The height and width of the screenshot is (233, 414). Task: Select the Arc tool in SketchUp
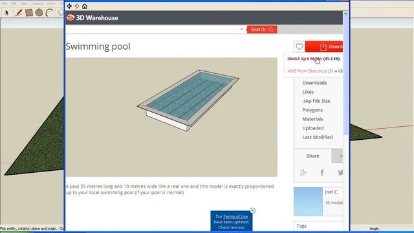coord(49,12)
